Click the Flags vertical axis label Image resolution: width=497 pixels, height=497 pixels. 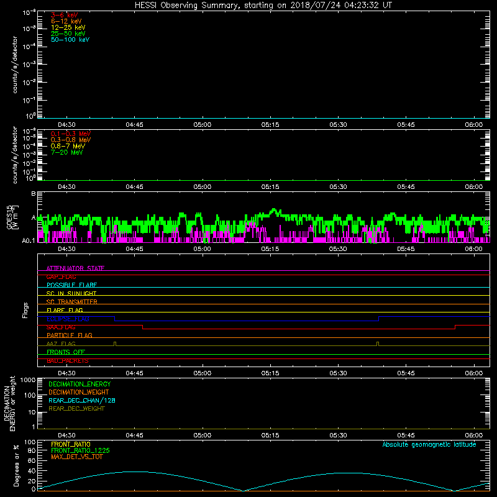(x=25, y=310)
